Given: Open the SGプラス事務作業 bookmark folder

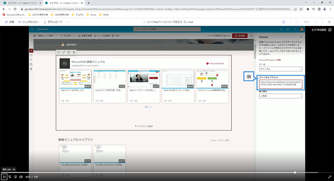Looking at the screenshot, I should click(38, 15).
